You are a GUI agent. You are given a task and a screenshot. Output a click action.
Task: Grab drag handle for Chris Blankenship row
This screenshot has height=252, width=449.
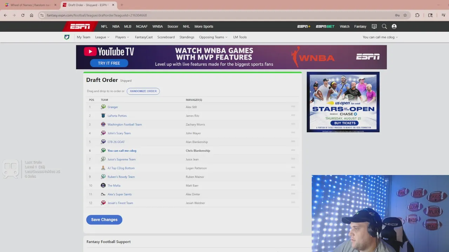[293, 150]
